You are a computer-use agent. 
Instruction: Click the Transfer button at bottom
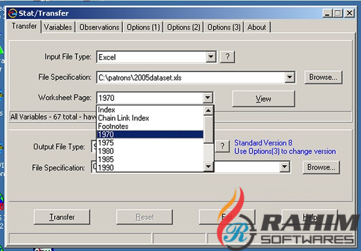(x=62, y=217)
